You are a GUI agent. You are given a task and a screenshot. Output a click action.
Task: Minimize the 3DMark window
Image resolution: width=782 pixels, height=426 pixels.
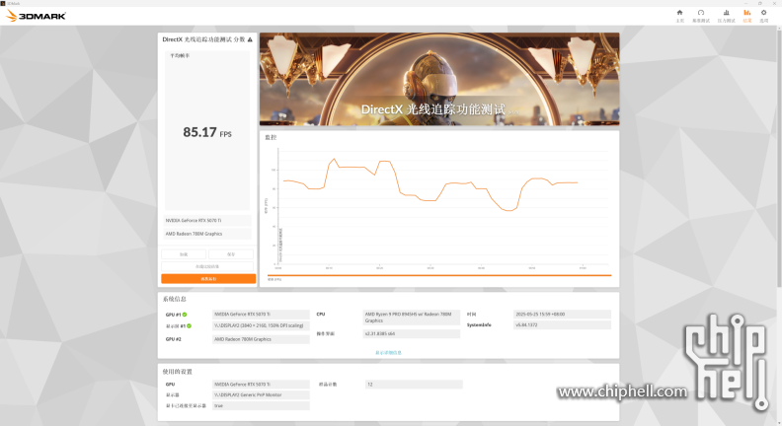(x=746, y=3)
